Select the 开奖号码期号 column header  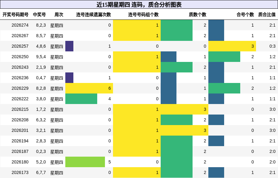pos(15,15)
